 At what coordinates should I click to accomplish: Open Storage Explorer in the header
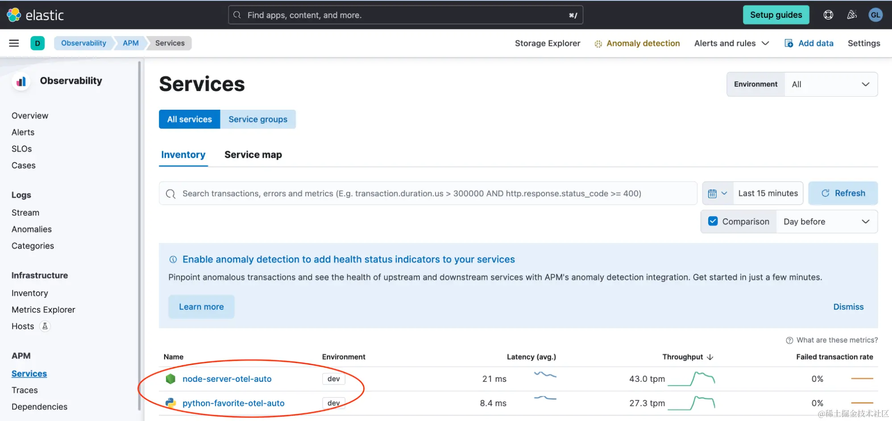point(548,43)
